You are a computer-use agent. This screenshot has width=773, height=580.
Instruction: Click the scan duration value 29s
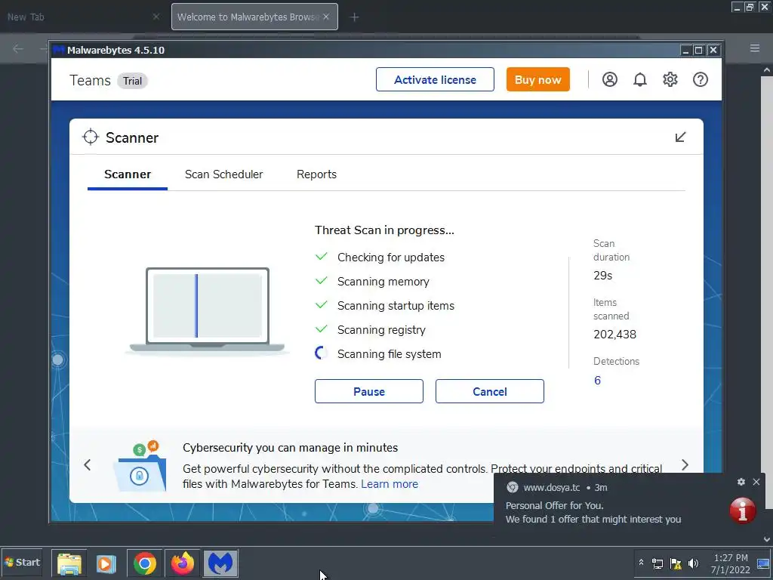602,276
